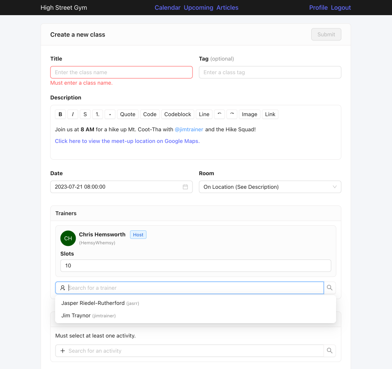This screenshot has height=369, width=392.
Task: Apply strikethrough formatting
Action: tap(85, 114)
